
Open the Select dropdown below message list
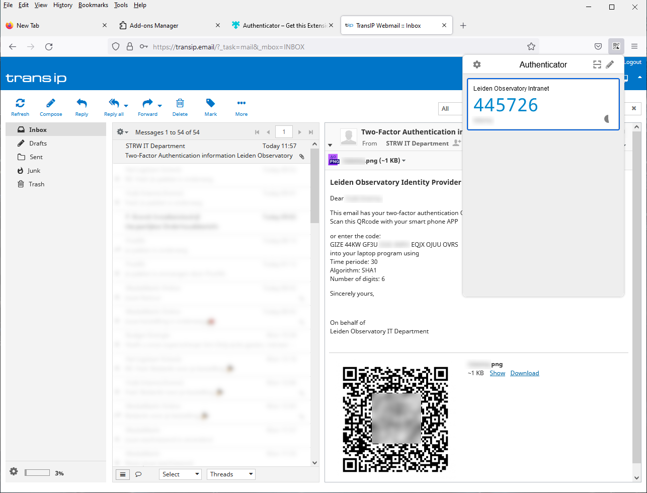coord(180,474)
